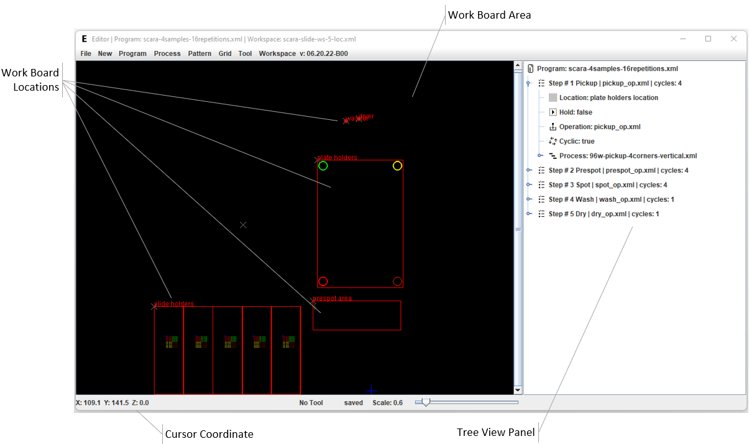Image resolution: width=749 pixels, height=444 pixels.
Task: Expand the Step #2 Prespot node
Action: [x=528, y=170]
